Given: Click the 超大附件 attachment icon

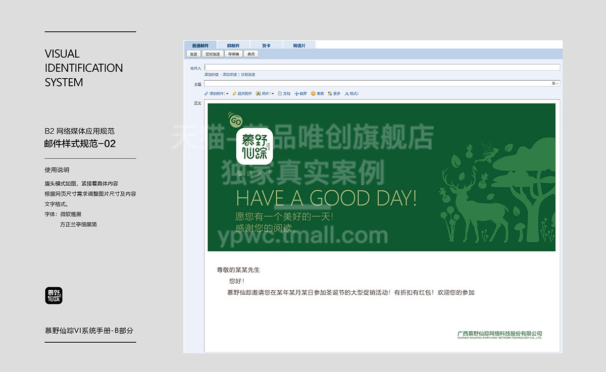Looking at the screenshot, I should click(x=235, y=94).
